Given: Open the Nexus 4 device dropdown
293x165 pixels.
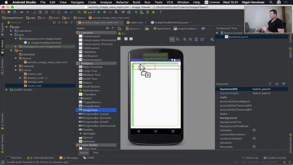Looking at the screenshot, I should tap(133, 28).
